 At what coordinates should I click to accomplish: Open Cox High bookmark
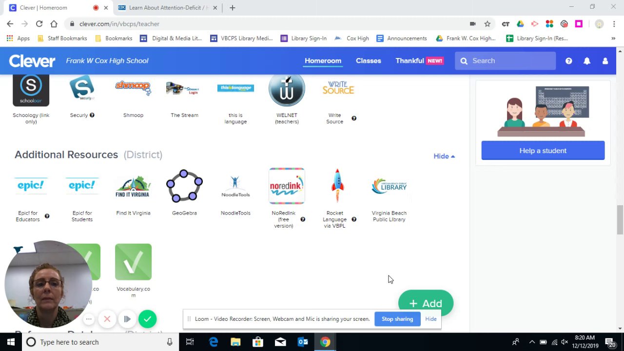pyautogui.click(x=352, y=39)
